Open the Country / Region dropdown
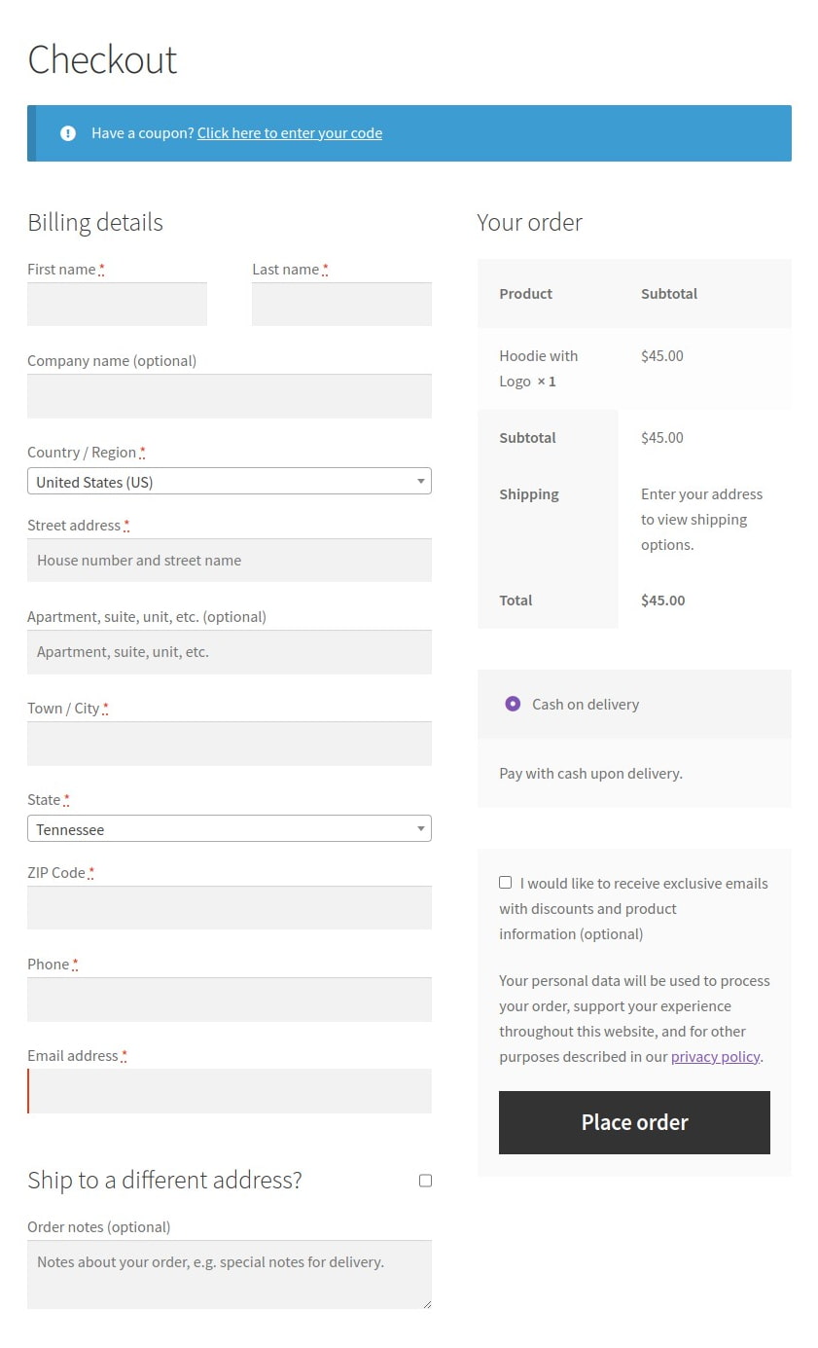 click(x=230, y=481)
